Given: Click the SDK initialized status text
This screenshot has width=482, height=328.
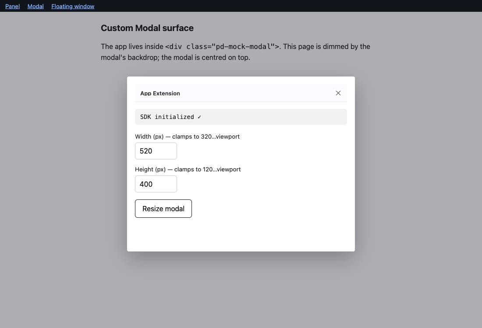Looking at the screenshot, I should point(170,117).
